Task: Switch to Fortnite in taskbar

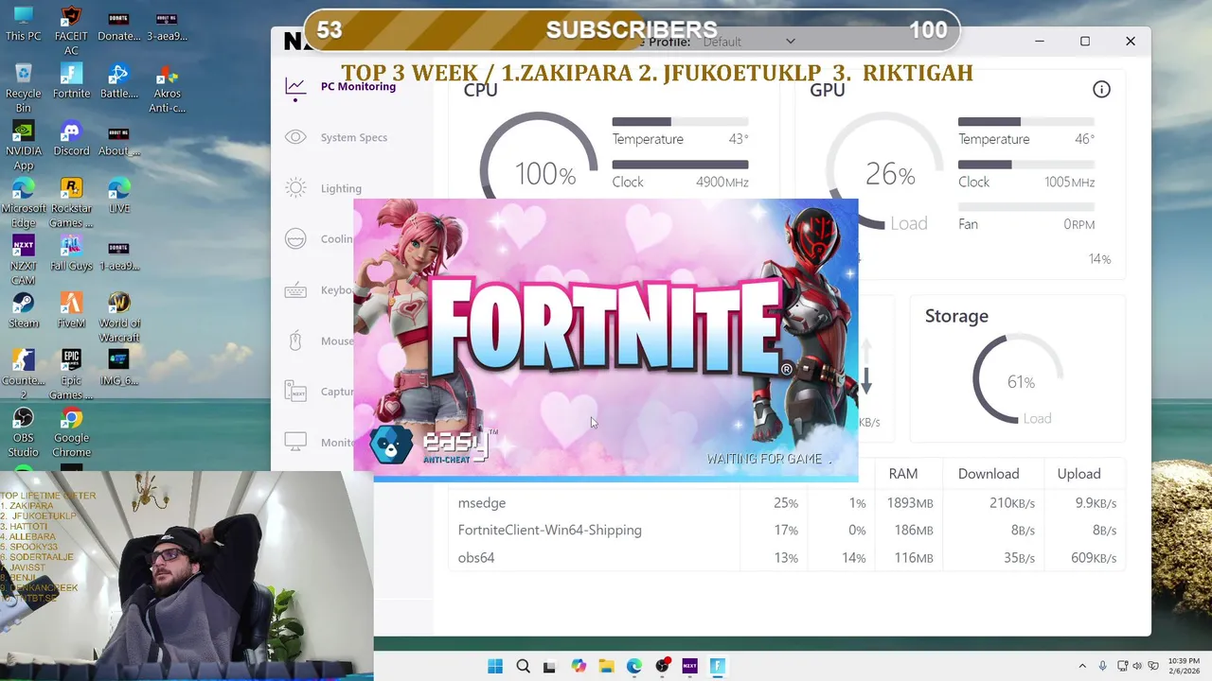Action: pyautogui.click(x=717, y=666)
